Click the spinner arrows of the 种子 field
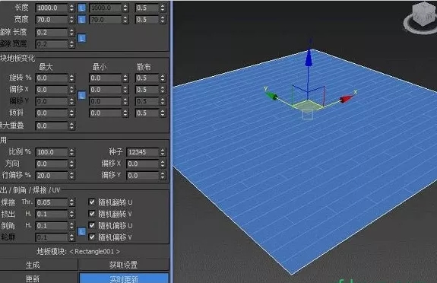 [x=163, y=152]
